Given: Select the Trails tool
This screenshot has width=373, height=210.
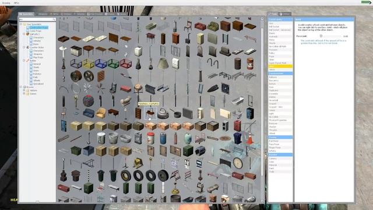Looking at the screenshot, I should point(280,171).
